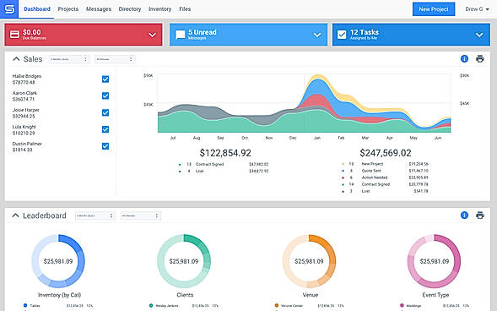
Task: Open the Sales 'All' filter dropdown
Action: point(115,59)
